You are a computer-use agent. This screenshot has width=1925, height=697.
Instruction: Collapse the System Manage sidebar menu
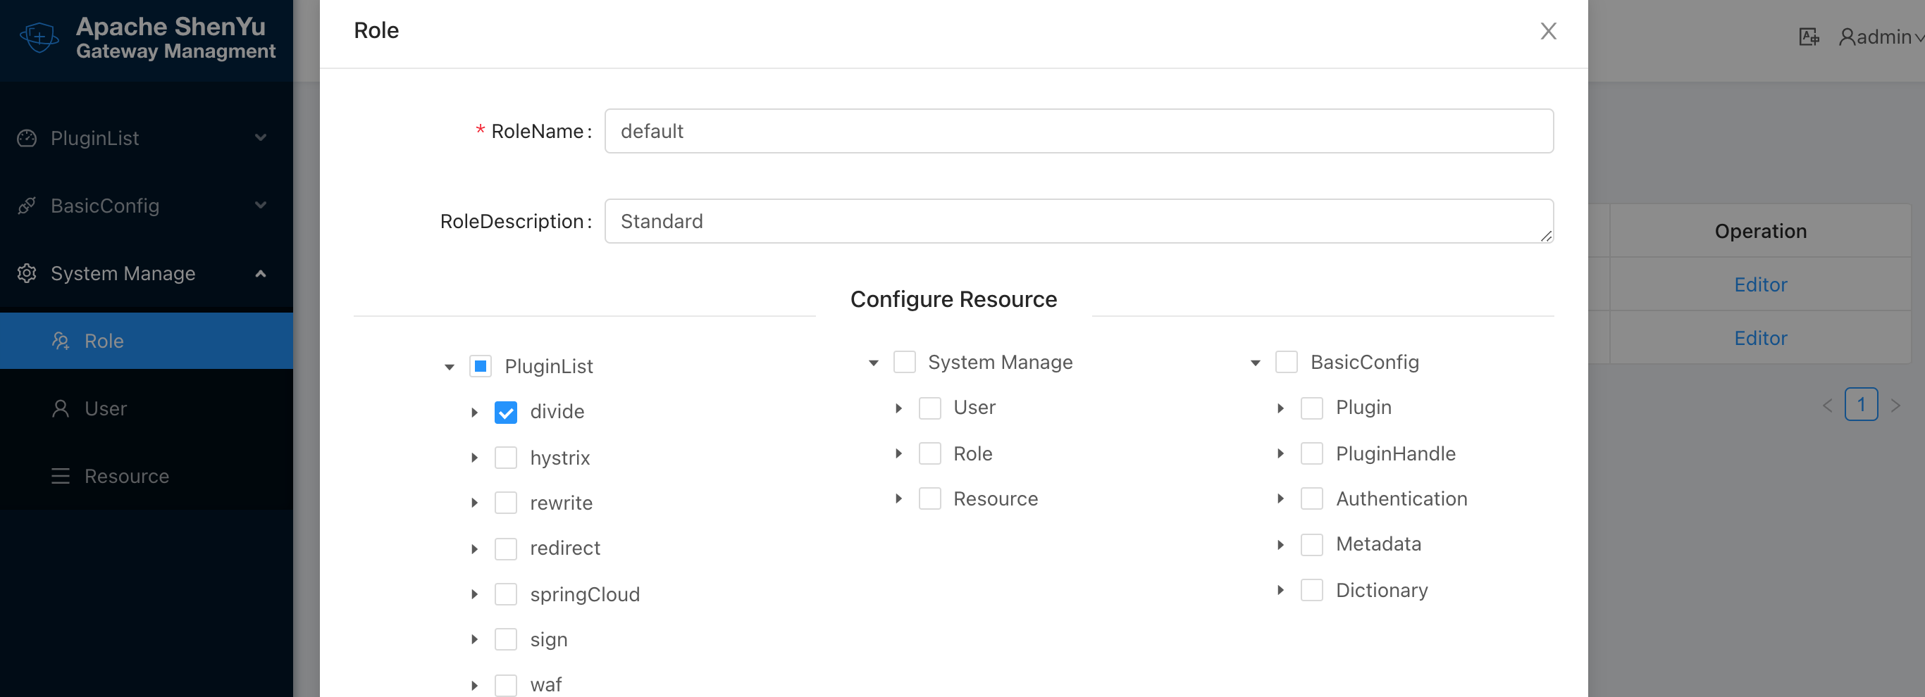pyautogui.click(x=260, y=273)
